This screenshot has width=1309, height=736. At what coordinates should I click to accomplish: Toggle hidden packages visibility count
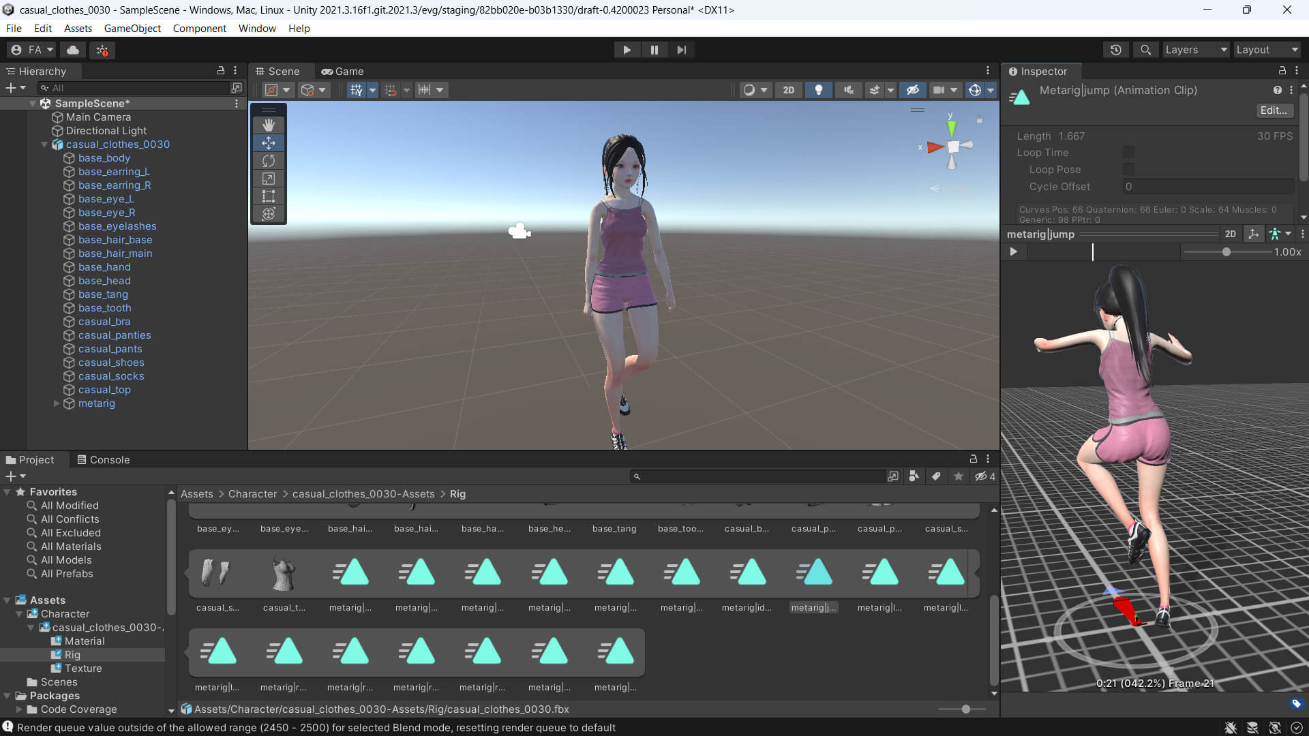984,476
